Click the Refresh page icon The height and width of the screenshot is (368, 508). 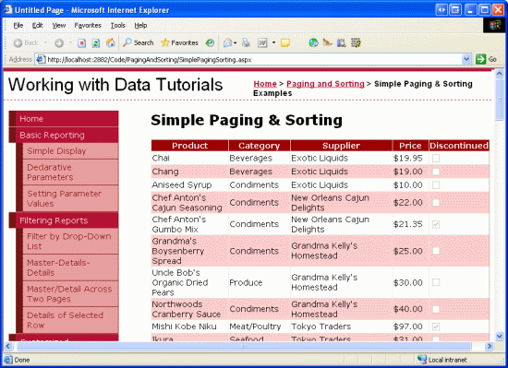tap(96, 43)
